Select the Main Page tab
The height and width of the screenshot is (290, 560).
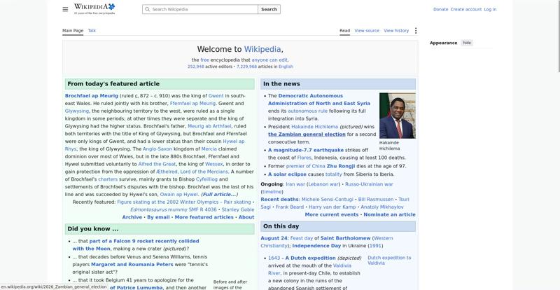[73, 31]
